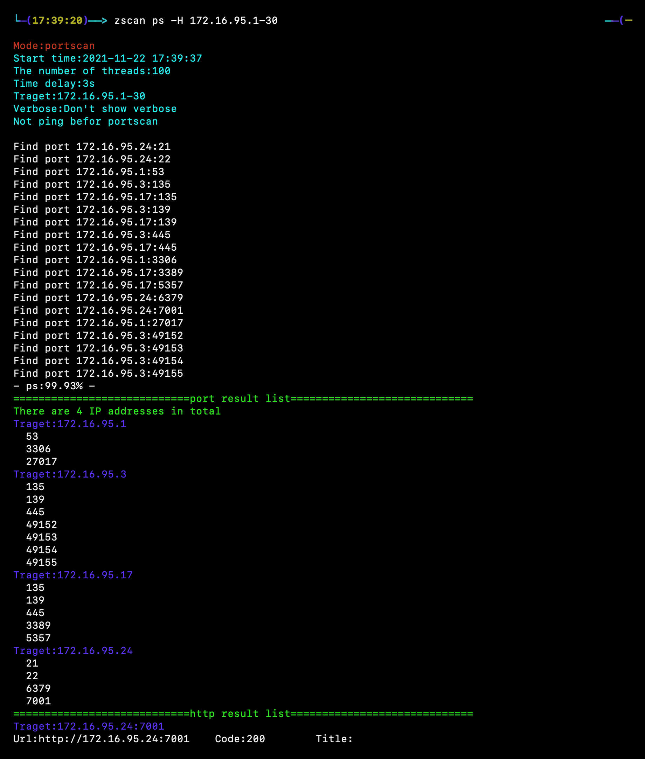Viewport: 645px width, 759px height.
Task: Click 'Find port 172.16.95.3:139' line
Action: (x=92, y=209)
